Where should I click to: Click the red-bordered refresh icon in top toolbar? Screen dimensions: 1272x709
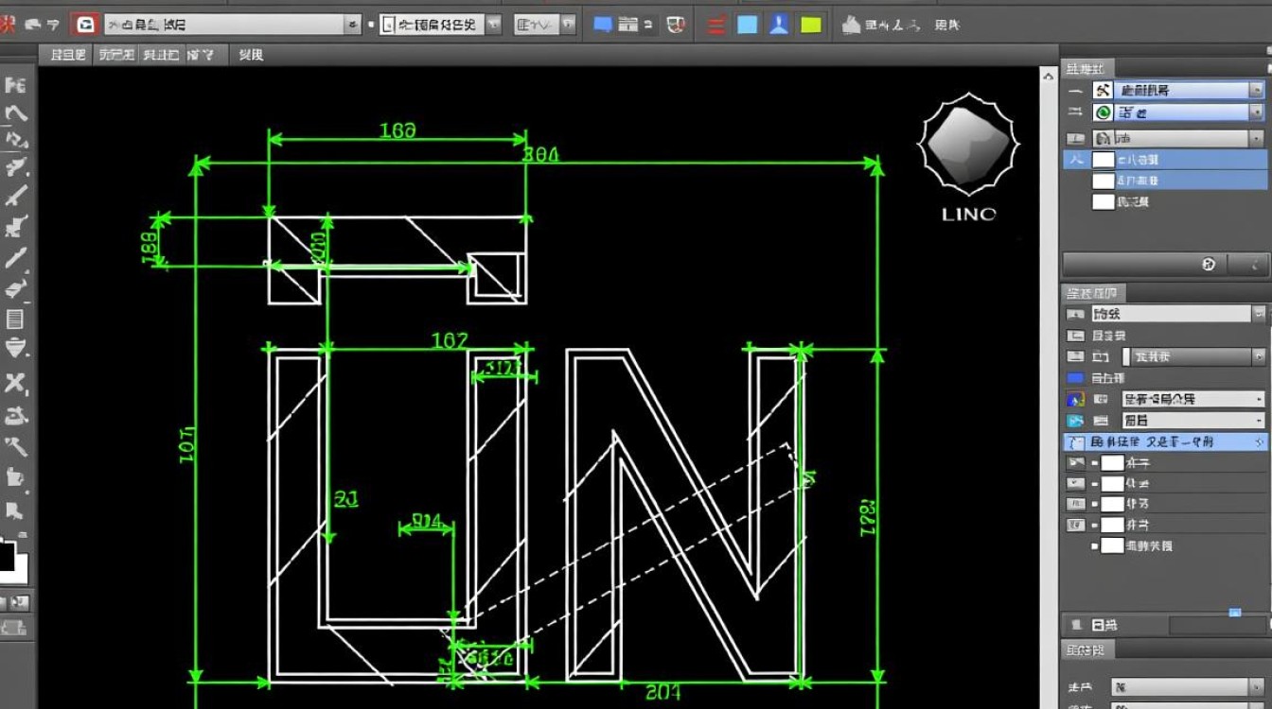pyautogui.click(x=85, y=26)
